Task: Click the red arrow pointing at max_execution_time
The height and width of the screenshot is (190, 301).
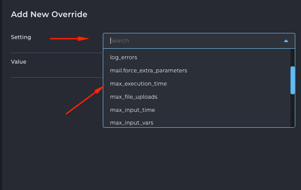Action: coord(85,100)
